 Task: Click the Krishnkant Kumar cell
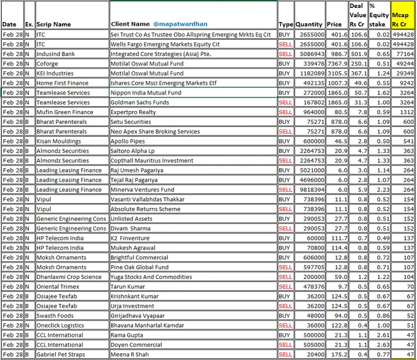[x=193, y=296]
